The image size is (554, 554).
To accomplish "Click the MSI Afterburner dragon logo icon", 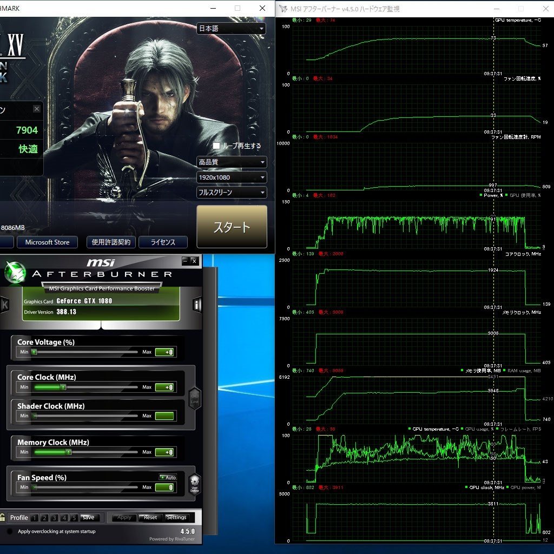I will 15,273.
